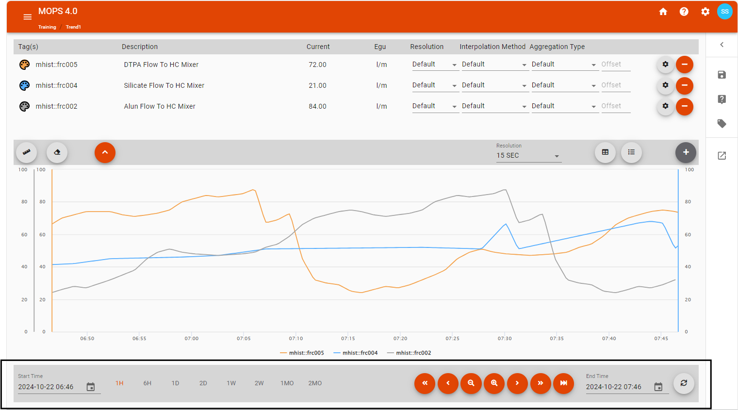The height and width of the screenshot is (410, 738).
Task: Click the ruler measurement tool
Action: click(x=27, y=152)
